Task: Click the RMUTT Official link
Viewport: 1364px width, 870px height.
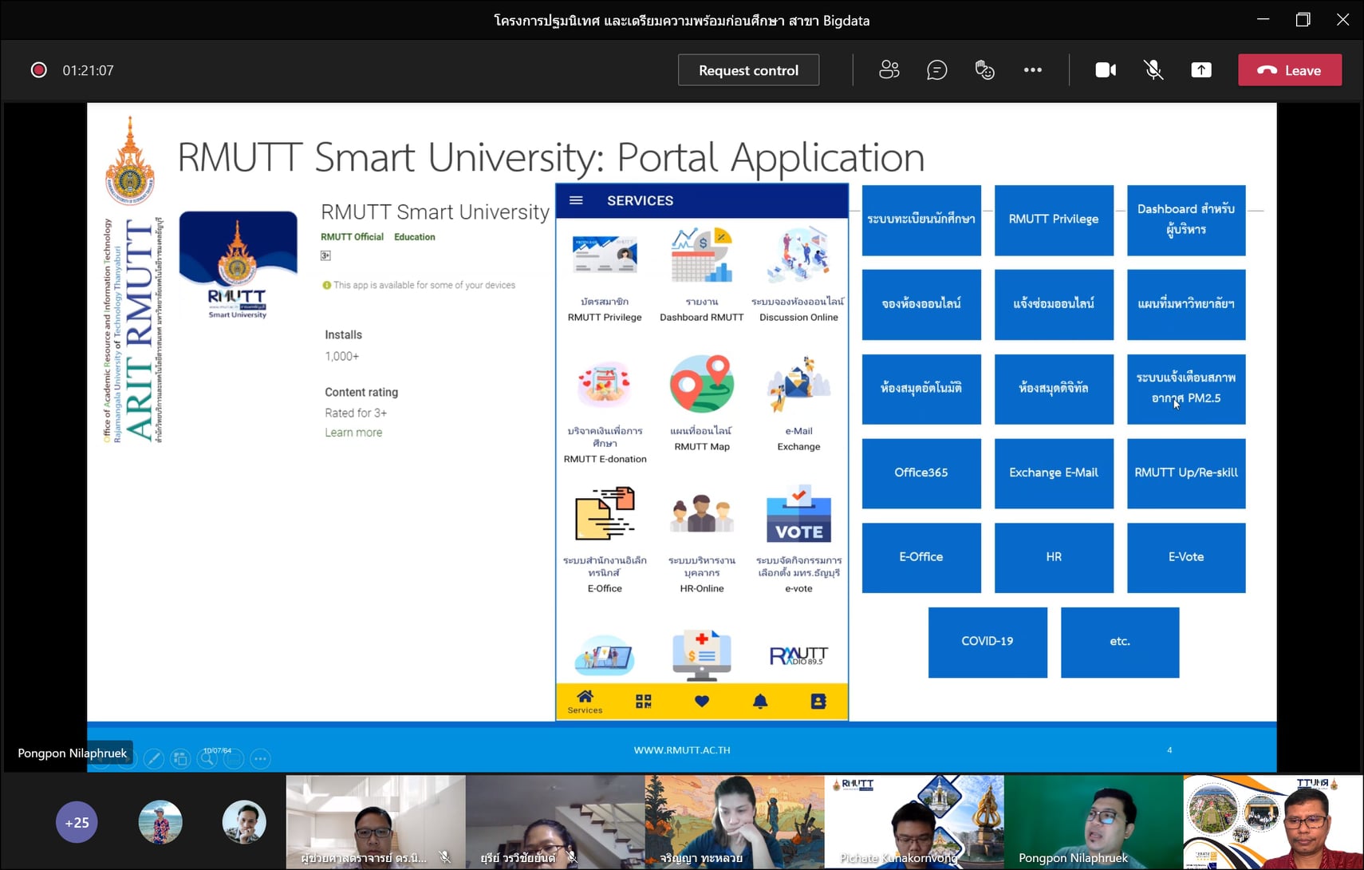Action: (352, 237)
